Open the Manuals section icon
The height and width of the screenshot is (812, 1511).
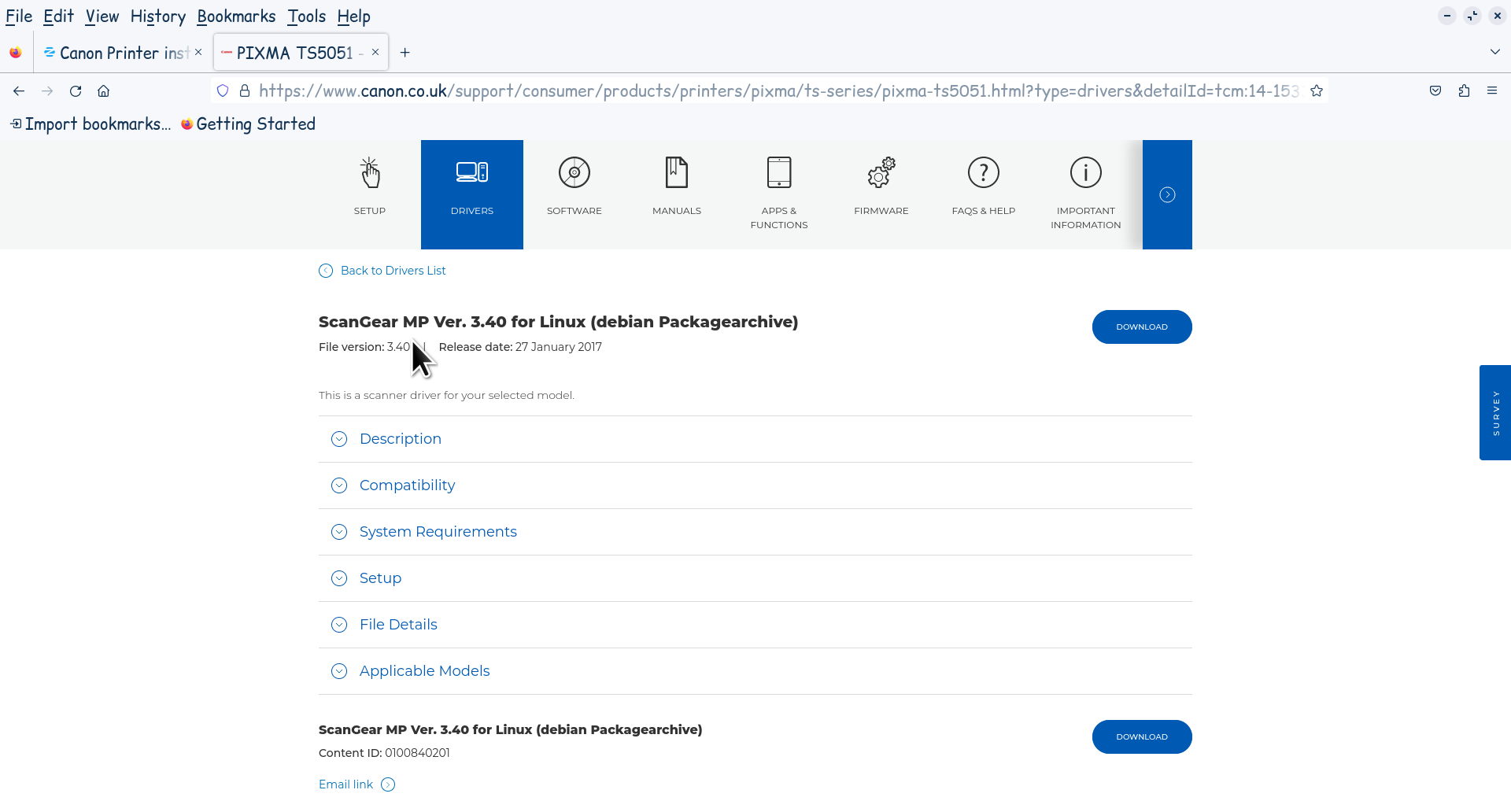676,173
